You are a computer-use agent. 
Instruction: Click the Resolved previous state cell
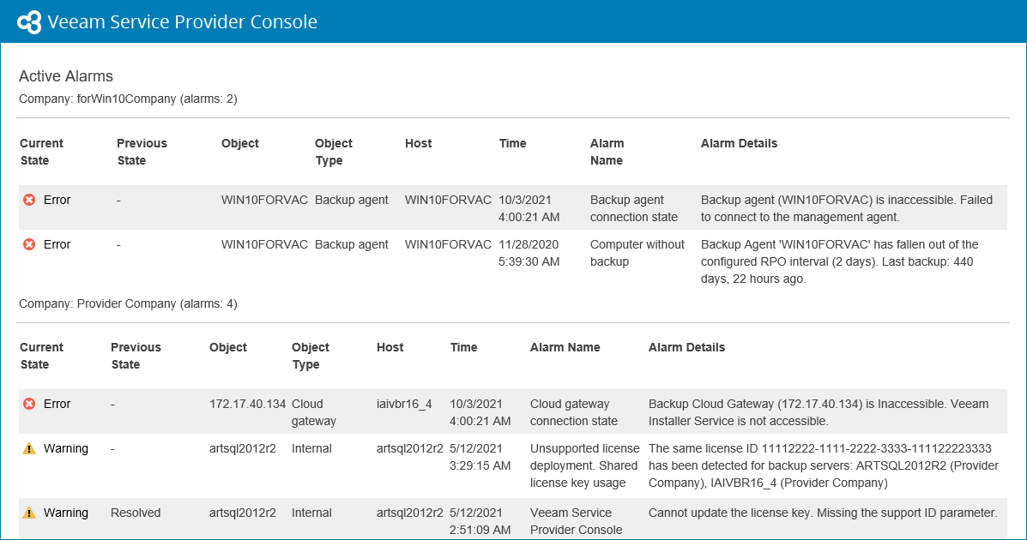click(x=136, y=513)
